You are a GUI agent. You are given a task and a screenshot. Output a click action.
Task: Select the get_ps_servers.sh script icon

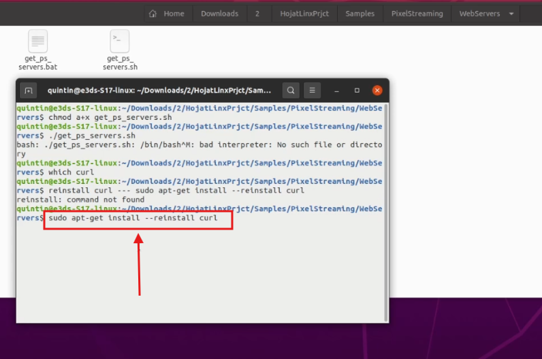tap(120, 42)
